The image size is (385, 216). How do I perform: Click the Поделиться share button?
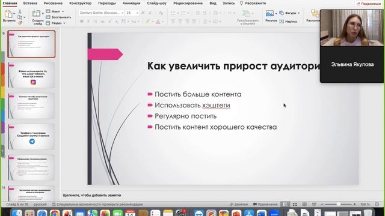coord(369,4)
